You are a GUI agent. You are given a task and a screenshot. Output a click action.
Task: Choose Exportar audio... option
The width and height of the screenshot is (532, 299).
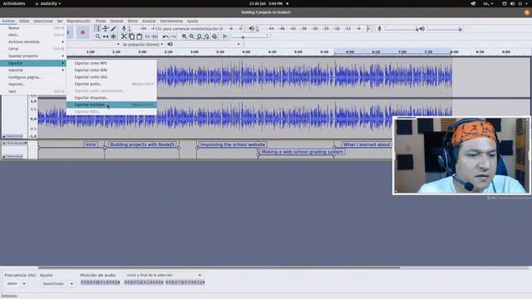pyautogui.click(x=111, y=84)
